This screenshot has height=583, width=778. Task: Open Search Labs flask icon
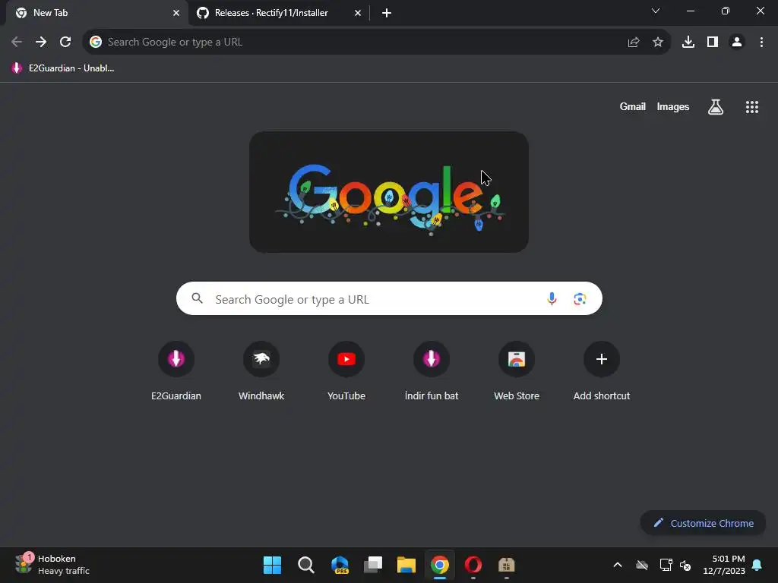tap(716, 106)
